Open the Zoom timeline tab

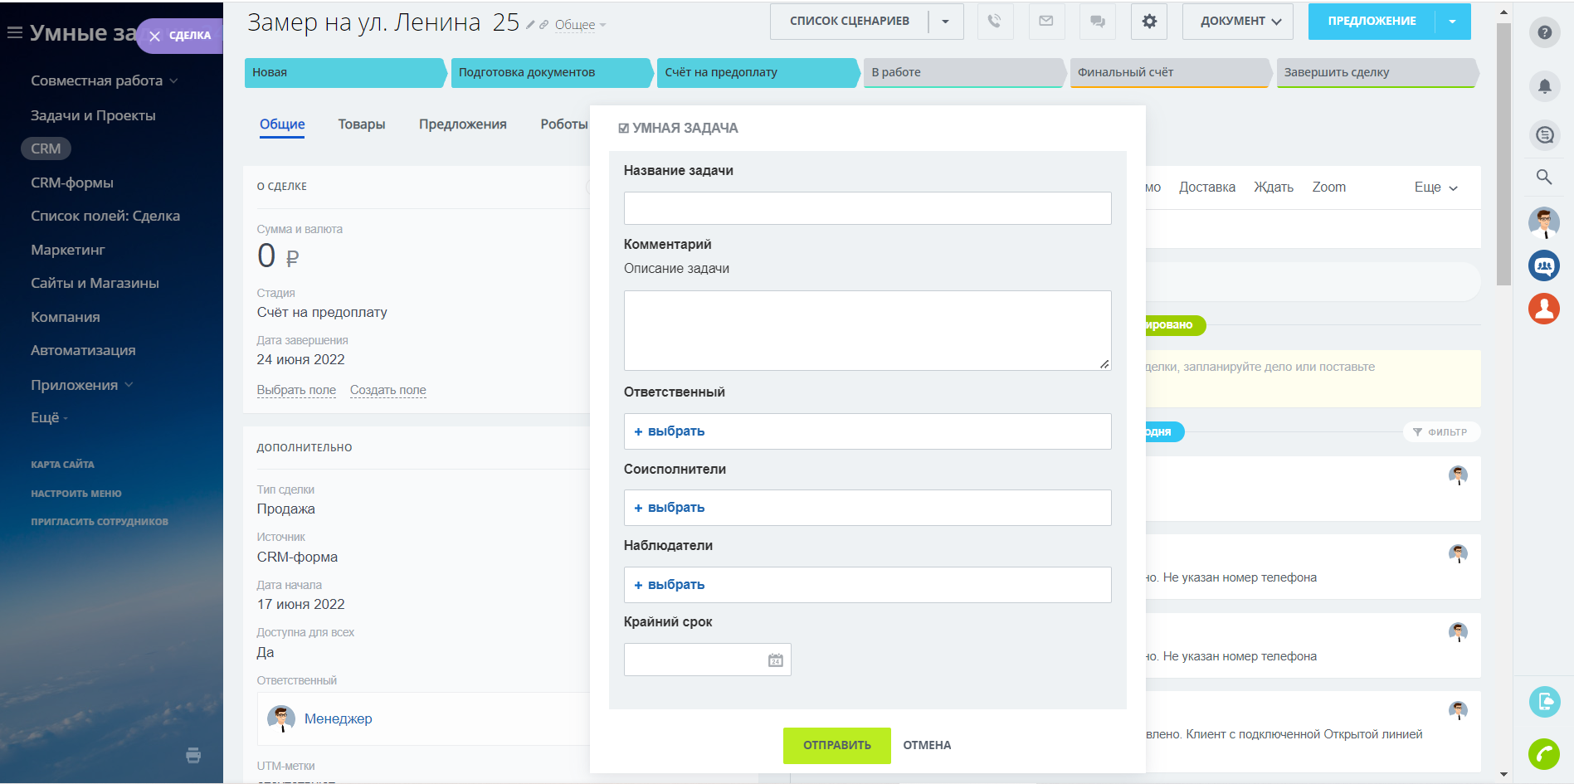pyautogui.click(x=1329, y=187)
